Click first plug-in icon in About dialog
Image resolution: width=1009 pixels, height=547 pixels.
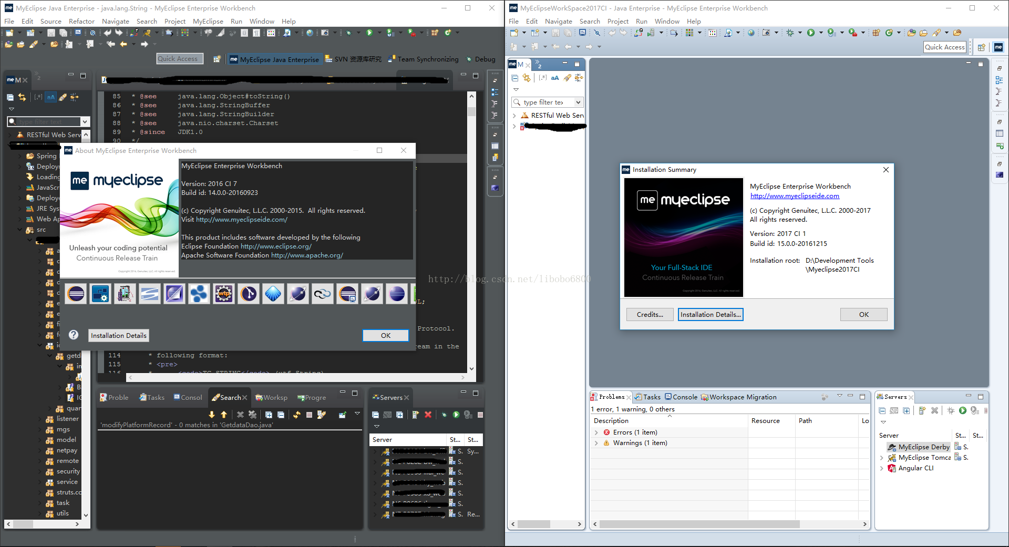76,294
